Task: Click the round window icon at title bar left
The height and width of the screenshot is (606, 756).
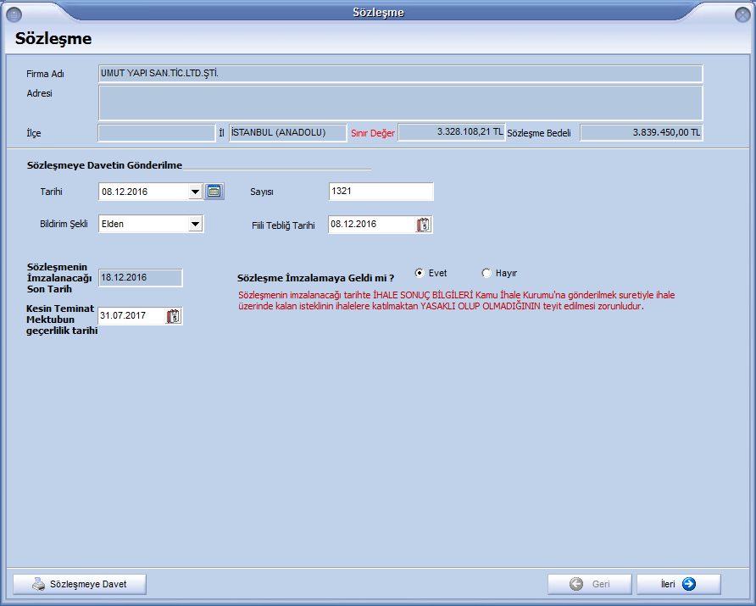Action: click(x=14, y=12)
